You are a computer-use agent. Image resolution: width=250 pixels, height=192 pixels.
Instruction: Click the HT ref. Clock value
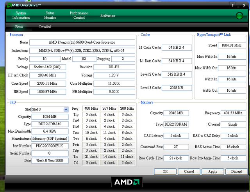[x=48, y=75]
